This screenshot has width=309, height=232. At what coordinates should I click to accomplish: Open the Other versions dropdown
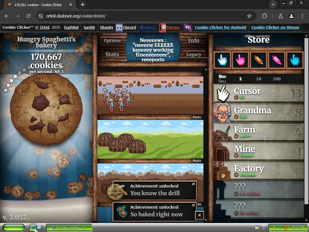coord(257,36)
